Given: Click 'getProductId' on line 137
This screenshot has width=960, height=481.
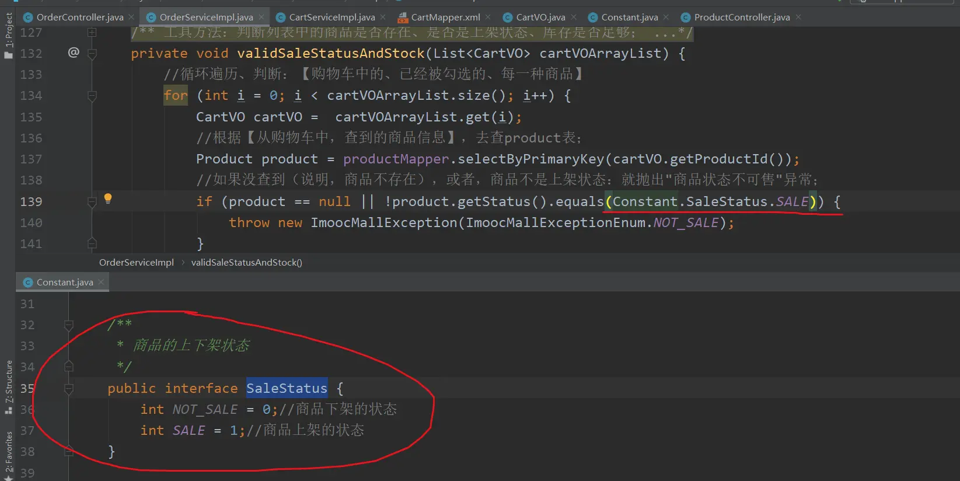Looking at the screenshot, I should coord(718,159).
